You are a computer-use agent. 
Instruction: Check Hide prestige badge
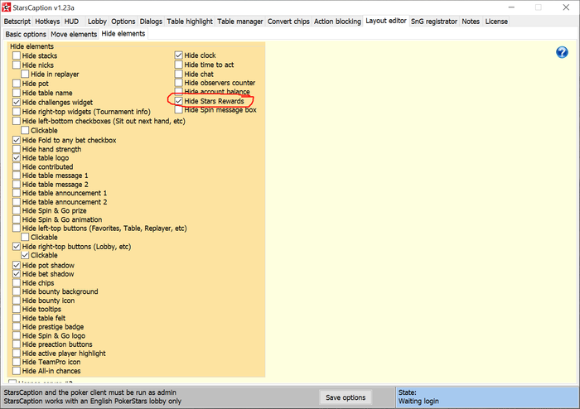[x=17, y=326]
